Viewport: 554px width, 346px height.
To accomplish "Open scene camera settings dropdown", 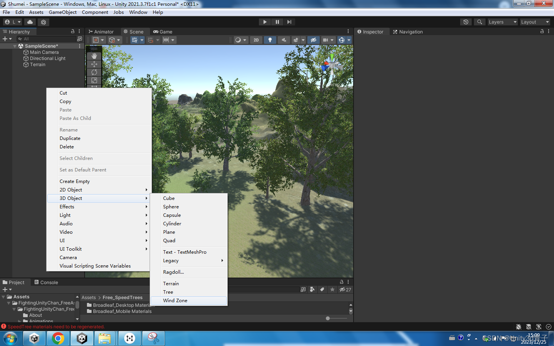I will coord(328,40).
